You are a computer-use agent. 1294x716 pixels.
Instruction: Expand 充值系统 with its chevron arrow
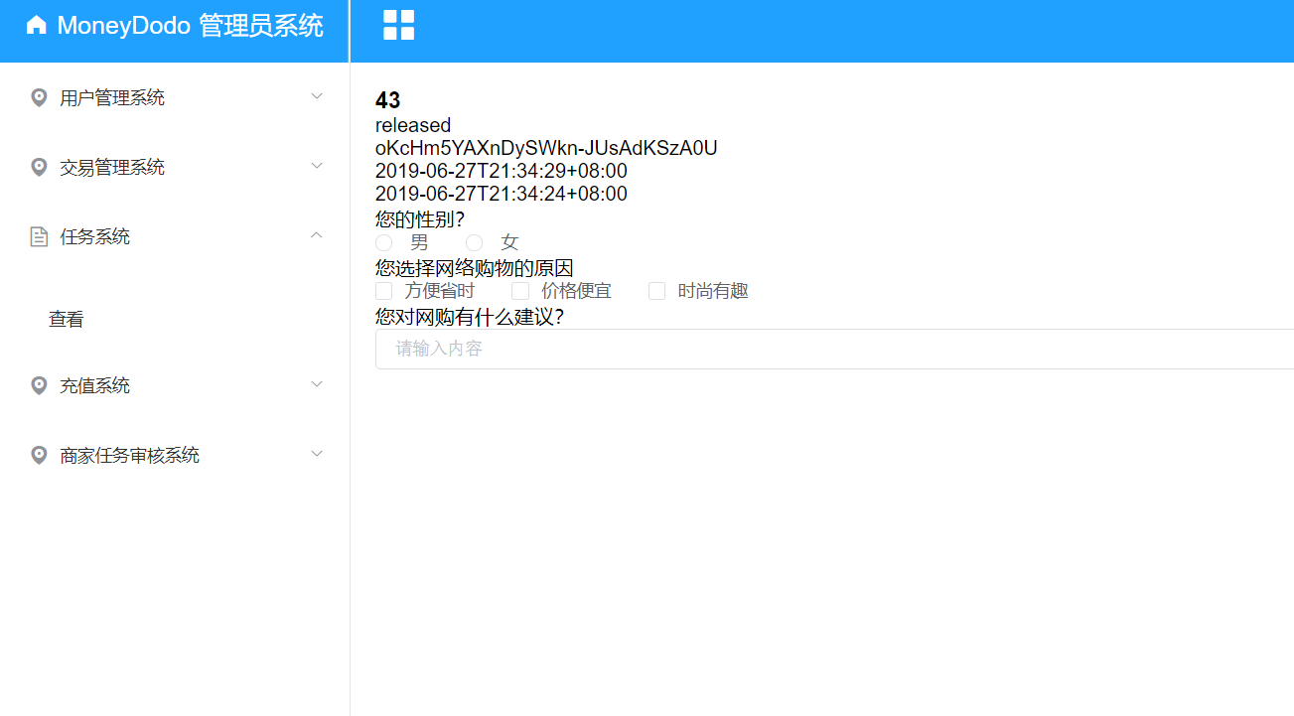coord(317,384)
